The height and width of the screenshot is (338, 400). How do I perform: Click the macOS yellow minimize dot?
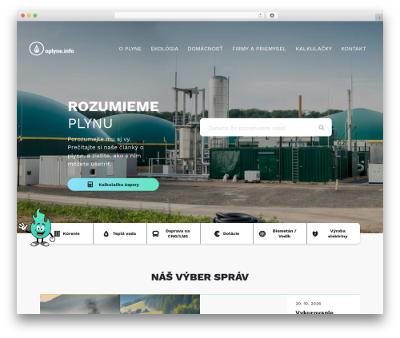tap(29, 15)
